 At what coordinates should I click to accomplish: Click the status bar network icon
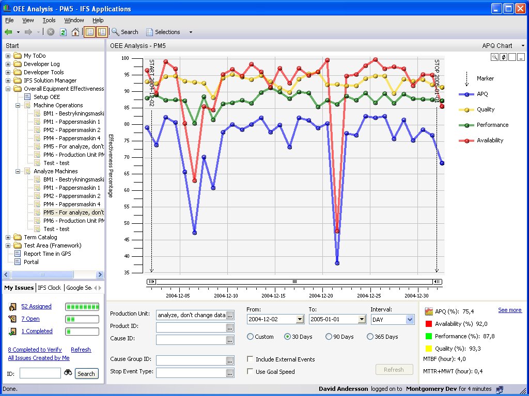tap(500, 389)
